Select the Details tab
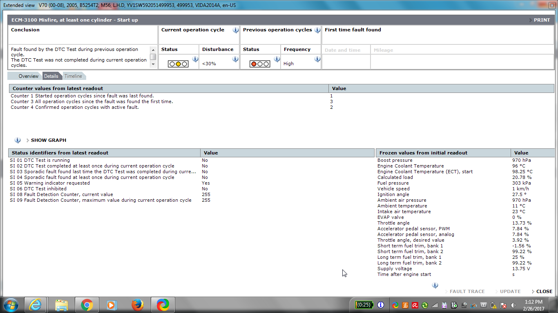 (51, 76)
